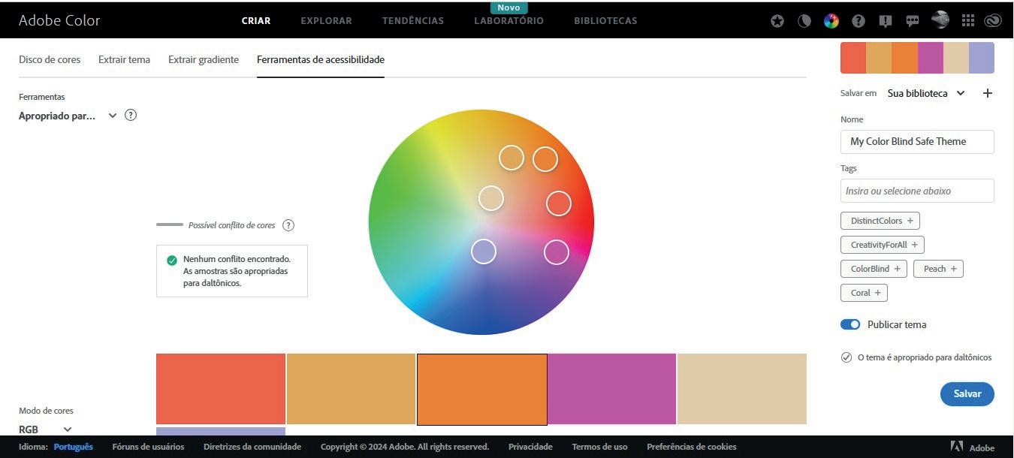Open the Fóruns de usuários link
The width and height of the screenshot is (1014, 458).
(148, 447)
